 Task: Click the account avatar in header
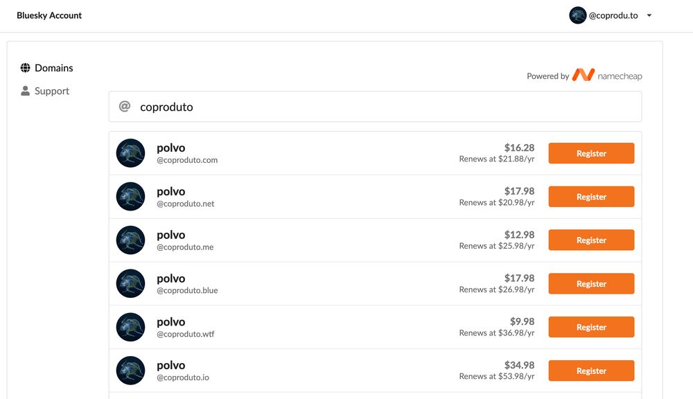tap(577, 15)
